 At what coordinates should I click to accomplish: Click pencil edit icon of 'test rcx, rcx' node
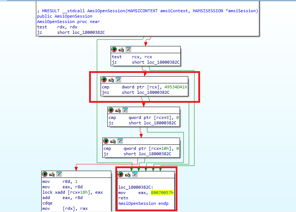tap(121, 50)
